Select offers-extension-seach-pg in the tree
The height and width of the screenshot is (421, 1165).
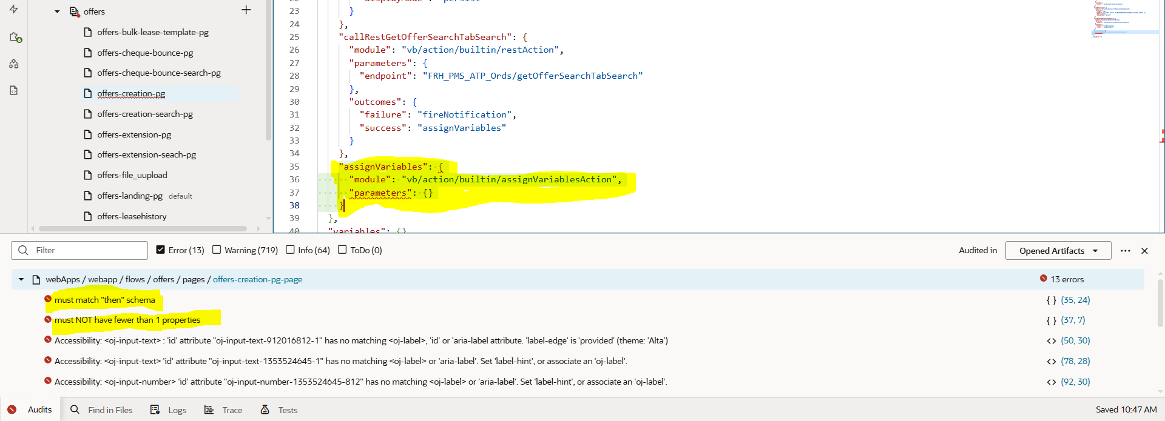click(147, 154)
